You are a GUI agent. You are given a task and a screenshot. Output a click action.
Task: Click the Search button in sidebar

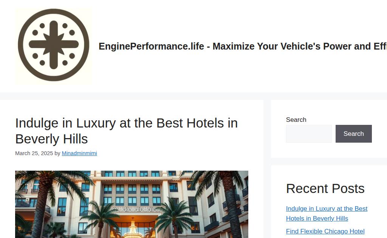(x=353, y=134)
